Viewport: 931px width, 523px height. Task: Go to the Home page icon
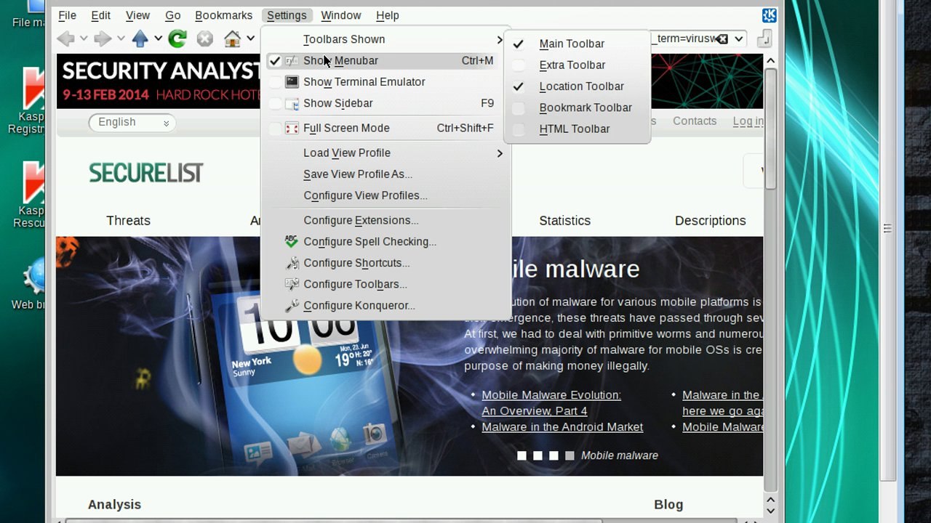[x=233, y=38]
